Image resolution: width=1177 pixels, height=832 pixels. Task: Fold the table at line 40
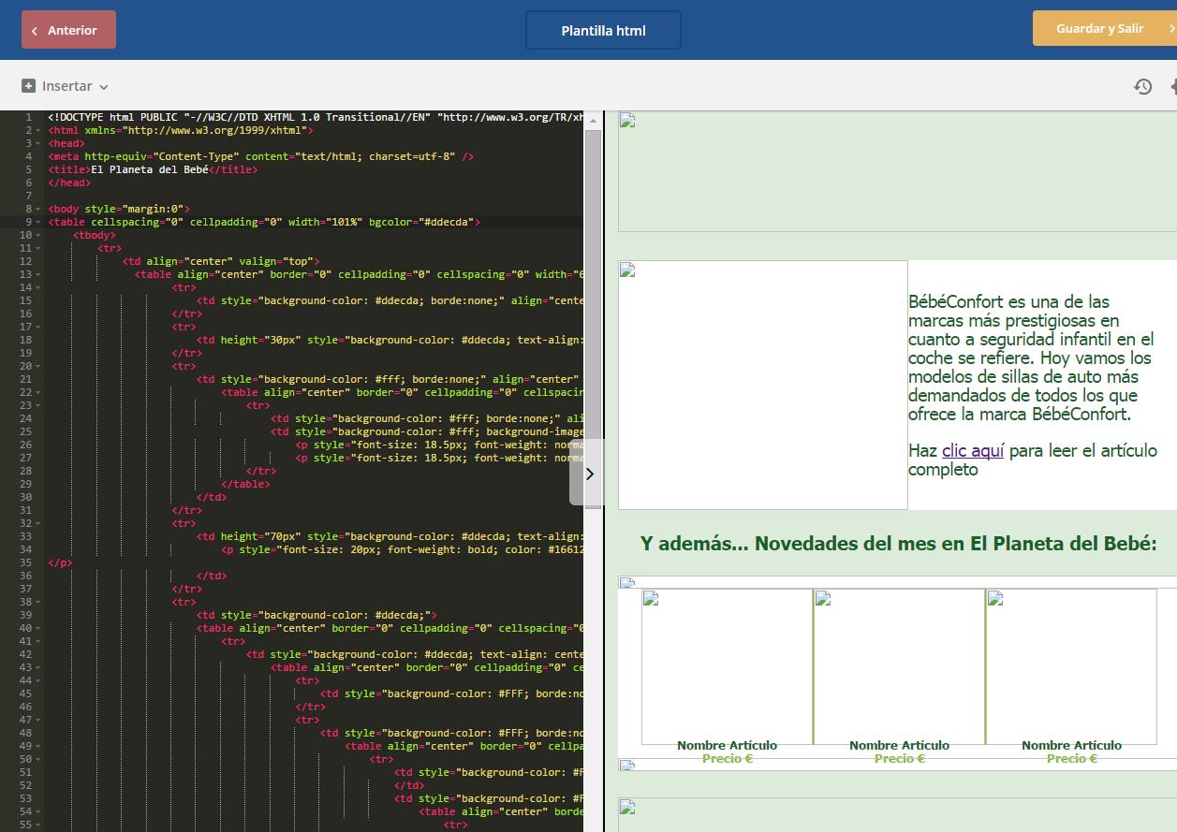pyautogui.click(x=38, y=629)
